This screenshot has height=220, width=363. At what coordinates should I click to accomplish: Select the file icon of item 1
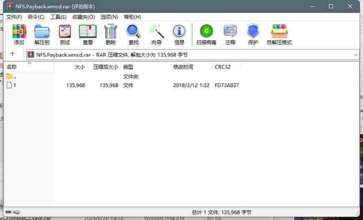coord(9,85)
